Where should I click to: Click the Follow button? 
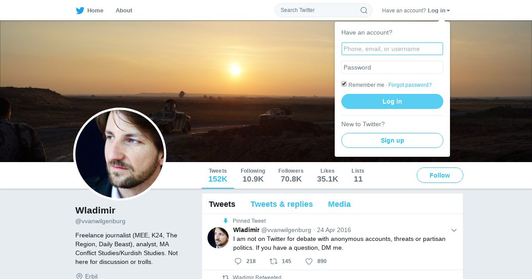pyautogui.click(x=440, y=175)
